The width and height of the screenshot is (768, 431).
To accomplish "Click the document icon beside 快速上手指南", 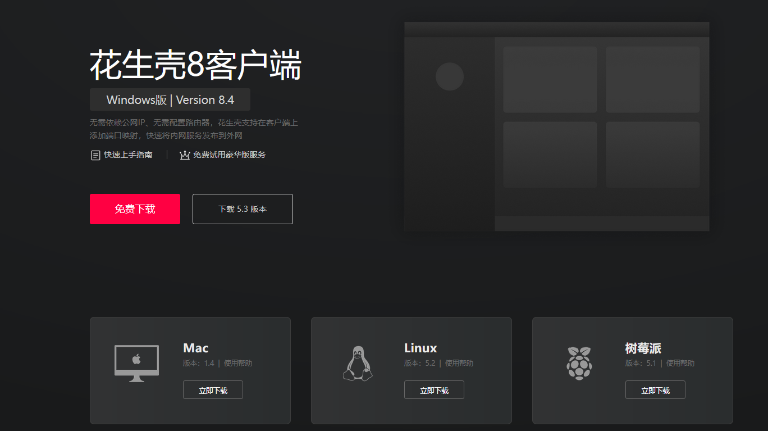I will (x=95, y=155).
